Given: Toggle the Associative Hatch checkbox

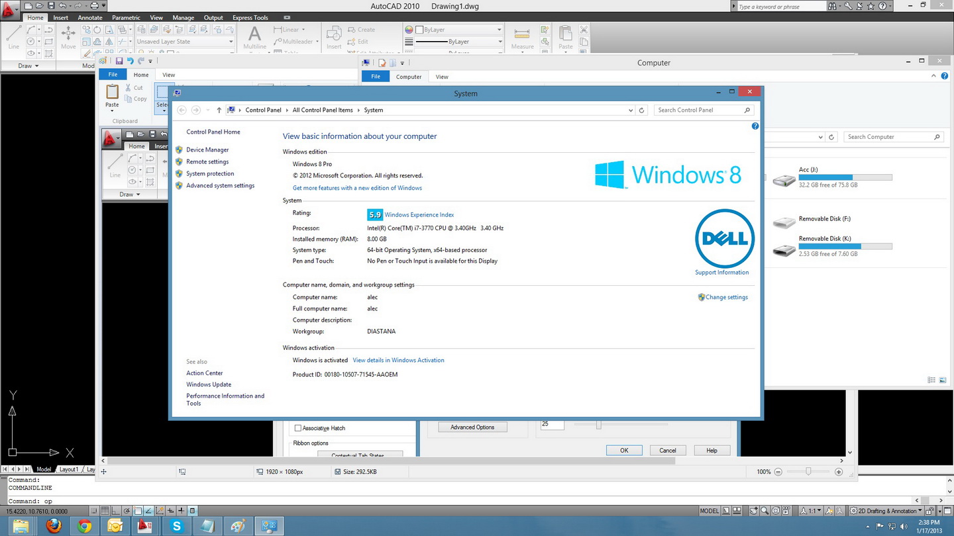Looking at the screenshot, I should [x=297, y=428].
